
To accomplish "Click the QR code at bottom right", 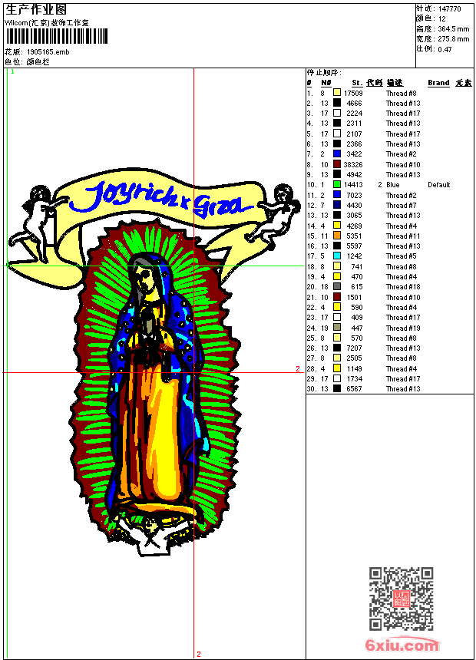I will point(402,599).
